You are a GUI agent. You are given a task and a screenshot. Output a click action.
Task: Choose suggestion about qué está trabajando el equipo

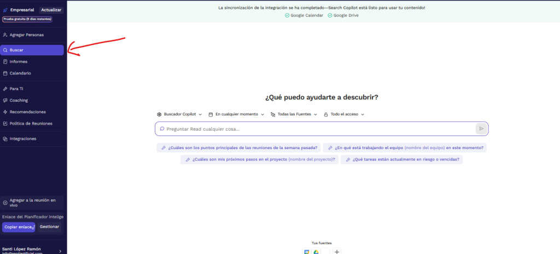tap(405, 147)
